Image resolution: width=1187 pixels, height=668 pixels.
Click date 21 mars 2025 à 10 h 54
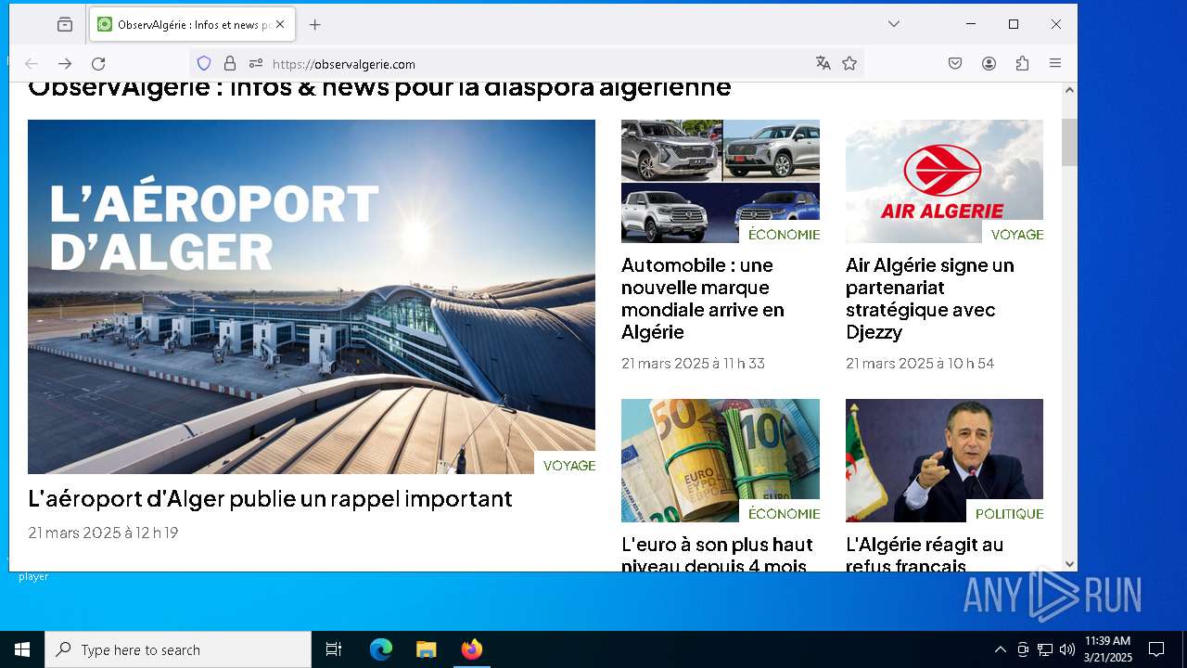pos(920,364)
